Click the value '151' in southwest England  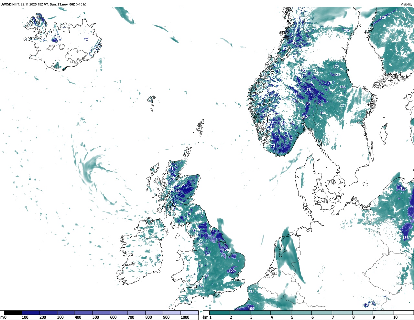[x=201, y=286]
